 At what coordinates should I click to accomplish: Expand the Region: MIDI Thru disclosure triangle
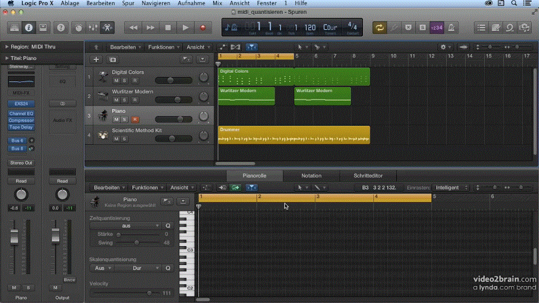pos(6,47)
